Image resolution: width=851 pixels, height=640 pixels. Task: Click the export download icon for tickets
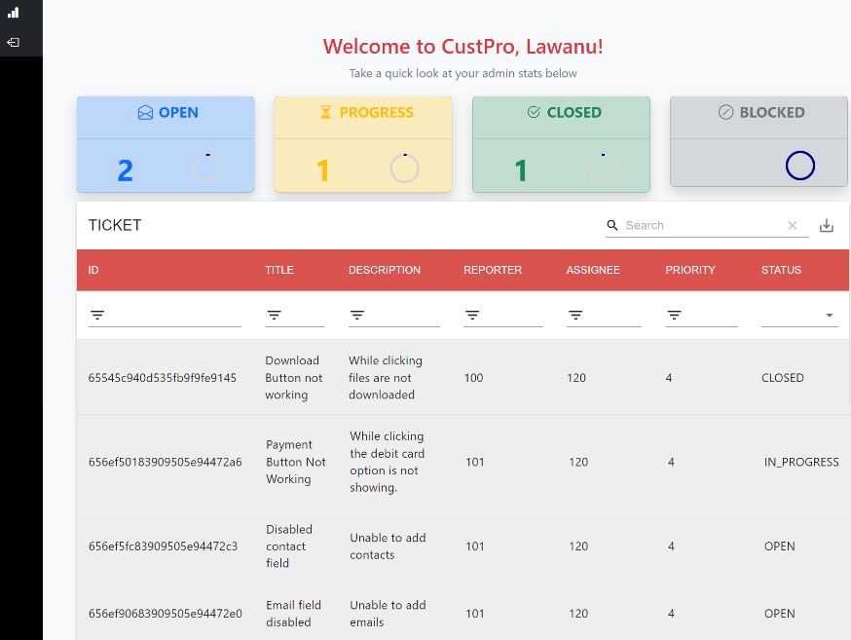click(826, 225)
